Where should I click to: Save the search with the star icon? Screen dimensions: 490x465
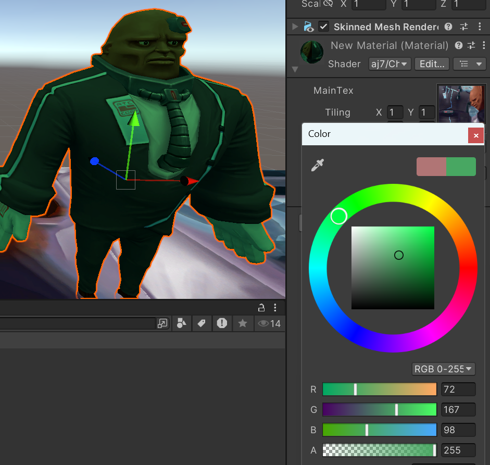tap(243, 323)
